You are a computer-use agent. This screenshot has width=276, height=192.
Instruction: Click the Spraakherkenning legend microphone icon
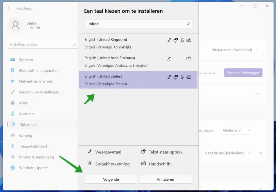point(90,164)
